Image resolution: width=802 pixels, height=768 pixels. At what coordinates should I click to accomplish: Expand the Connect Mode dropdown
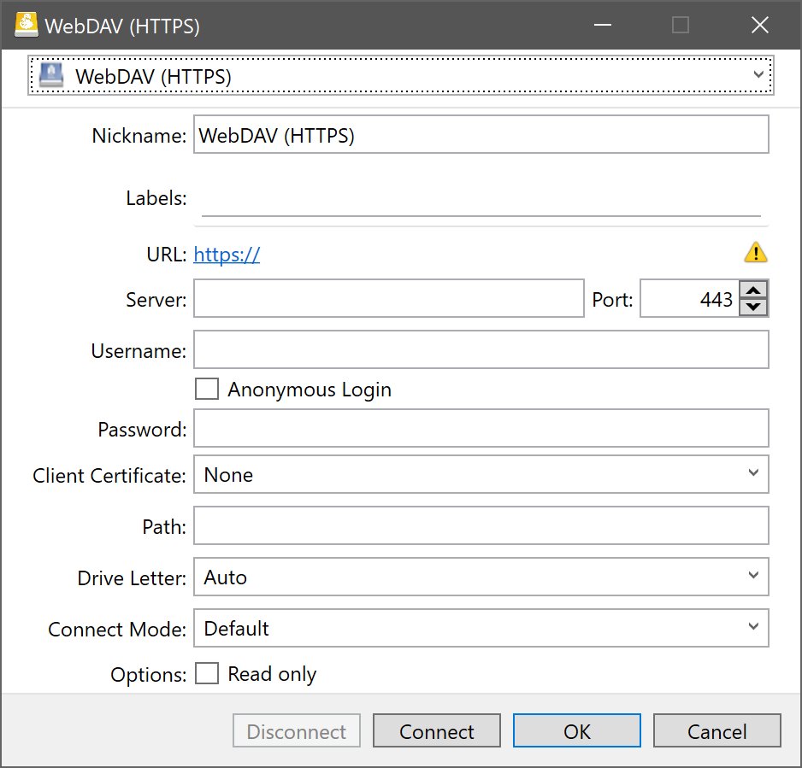pyautogui.click(x=481, y=628)
